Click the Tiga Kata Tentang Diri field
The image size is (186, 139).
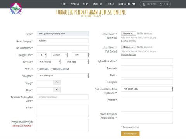click(63, 97)
